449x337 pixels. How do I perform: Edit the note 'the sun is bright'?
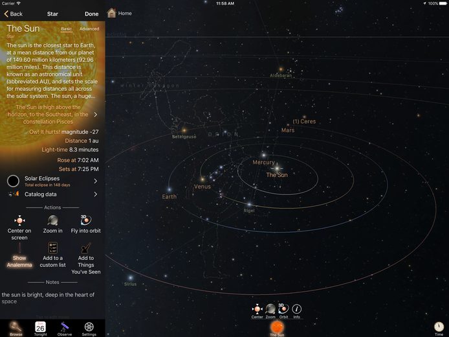pos(48,298)
